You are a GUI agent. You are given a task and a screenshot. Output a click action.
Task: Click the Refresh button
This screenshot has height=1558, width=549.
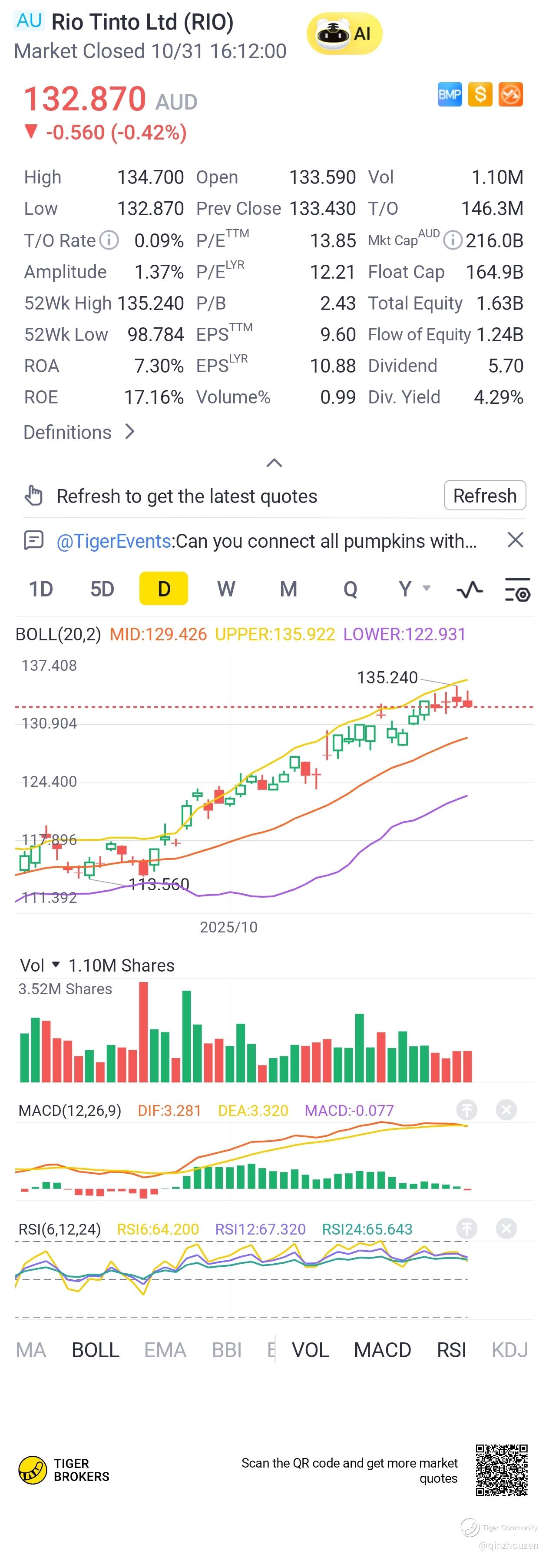(485, 495)
